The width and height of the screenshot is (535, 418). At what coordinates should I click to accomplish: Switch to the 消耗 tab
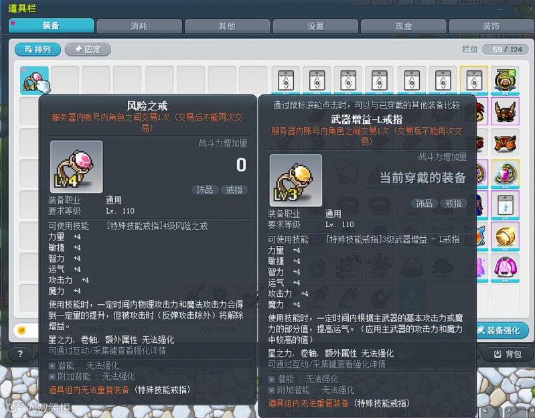click(x=139, y=26)
